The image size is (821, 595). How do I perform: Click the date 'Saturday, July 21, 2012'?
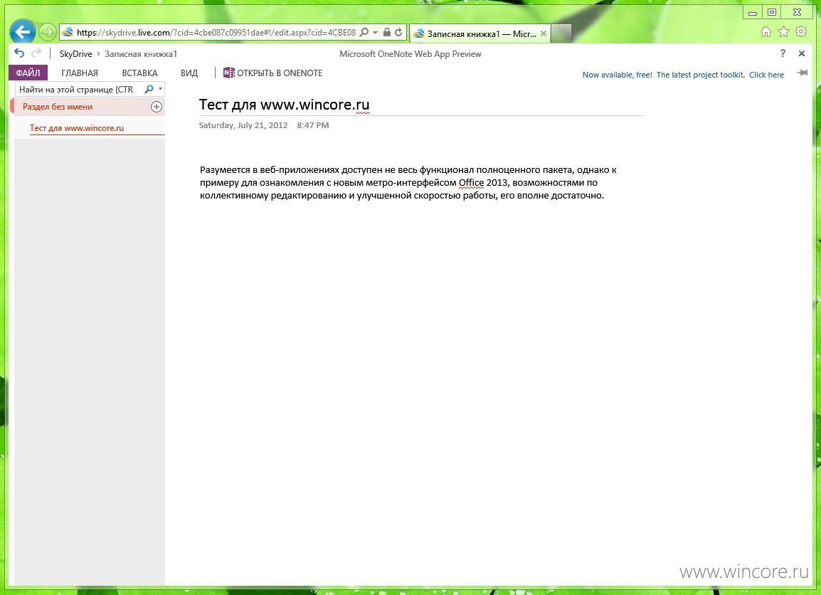click(x=243, y=125)
